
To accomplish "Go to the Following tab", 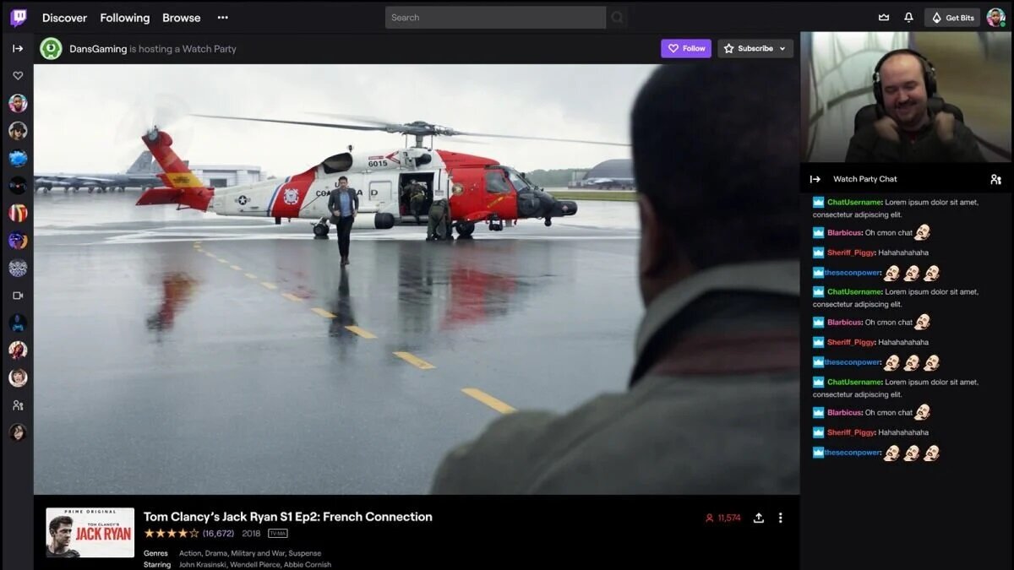I will click(x=124, y=18).
